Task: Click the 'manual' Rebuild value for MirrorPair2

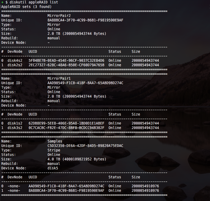Action: (x=54, y=38)
